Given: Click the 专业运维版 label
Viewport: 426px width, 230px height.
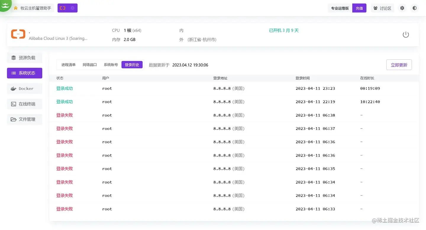Looking at the screenshot, I should (340, 8).
